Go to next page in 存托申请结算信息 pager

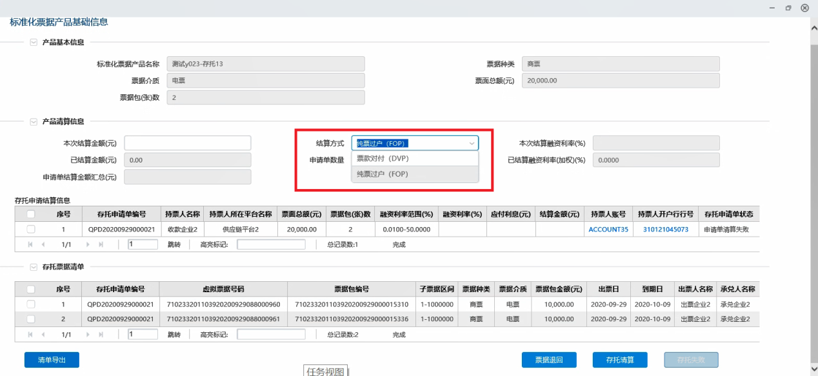click(87, 245)
